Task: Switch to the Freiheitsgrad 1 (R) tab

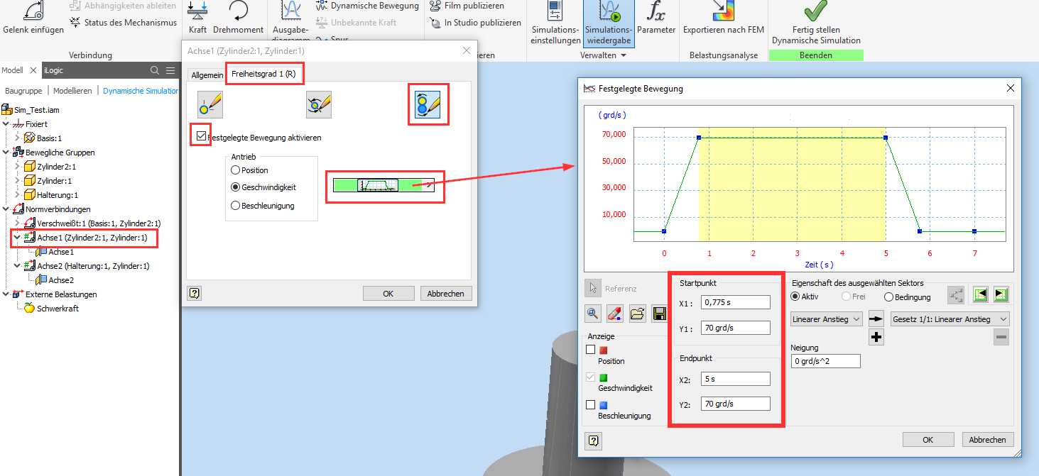Action: 264,73
